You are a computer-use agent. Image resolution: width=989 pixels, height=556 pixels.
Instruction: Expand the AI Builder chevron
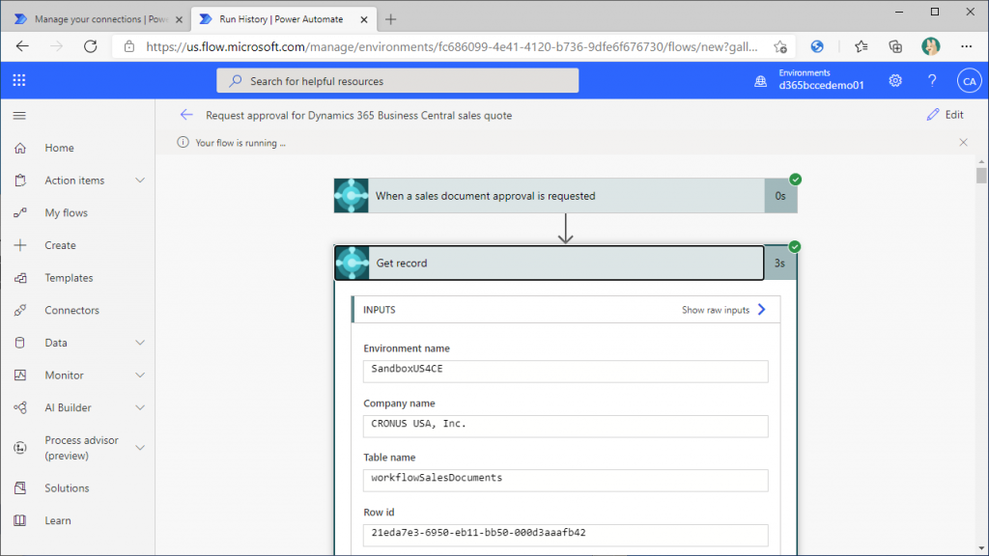tap(140, 408)
